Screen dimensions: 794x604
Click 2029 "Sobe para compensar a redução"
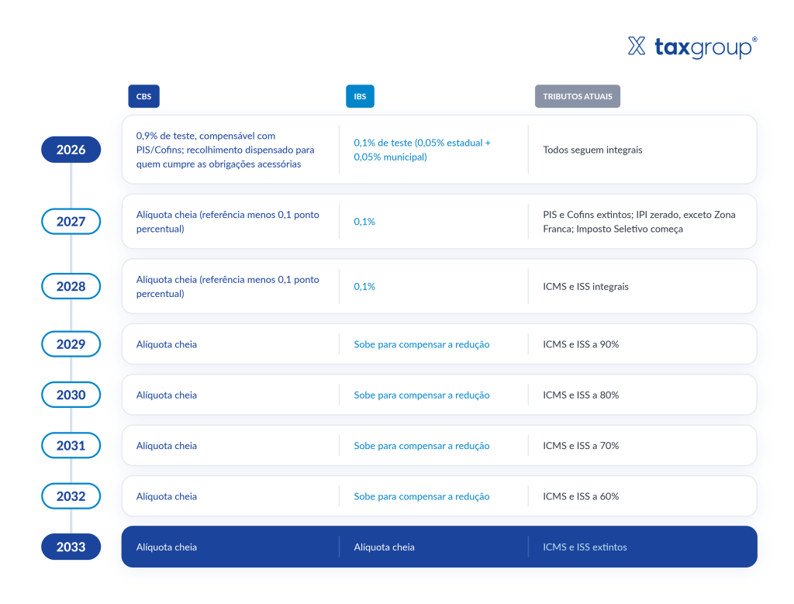pyautogui.click(x=421, y=344)
